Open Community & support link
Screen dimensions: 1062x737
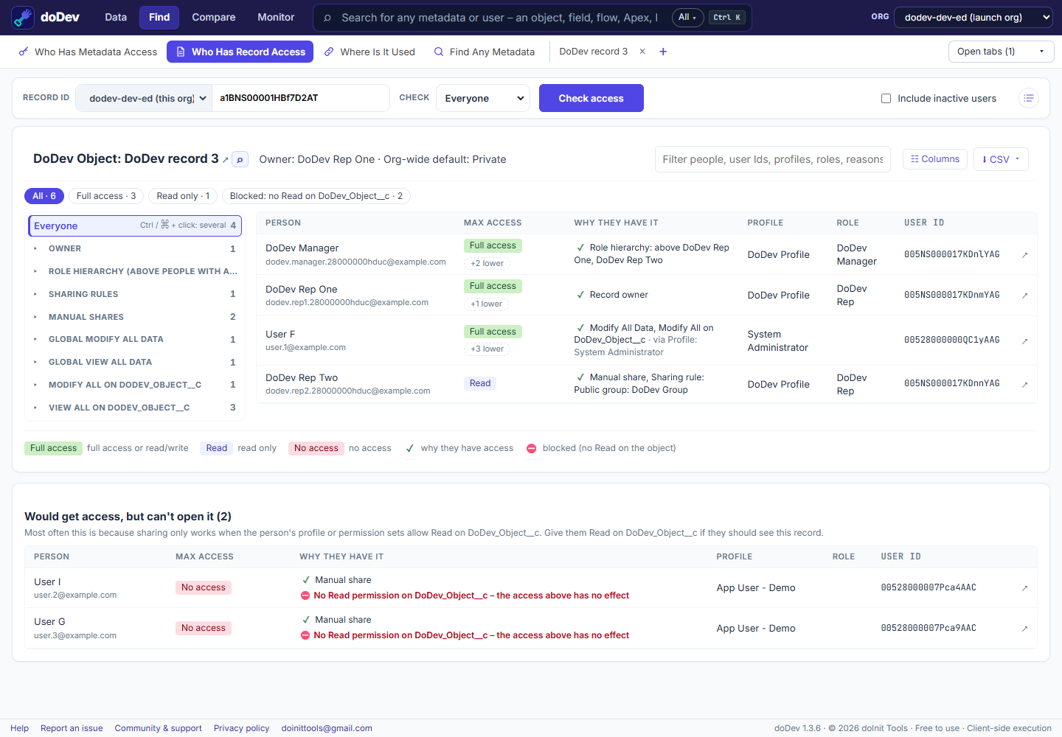point(159,728)
